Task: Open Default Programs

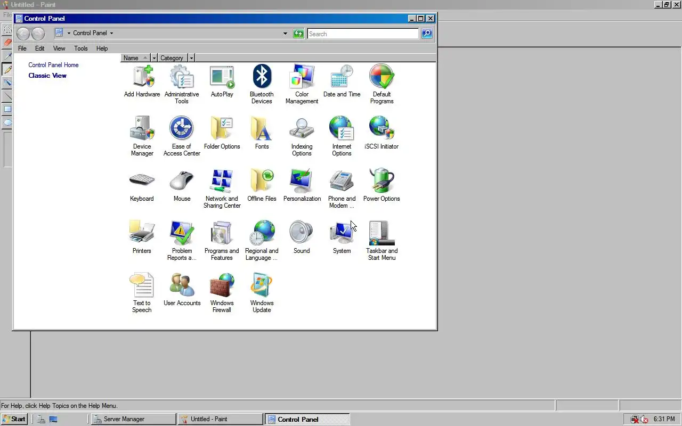Action: (x=381, y=85)
